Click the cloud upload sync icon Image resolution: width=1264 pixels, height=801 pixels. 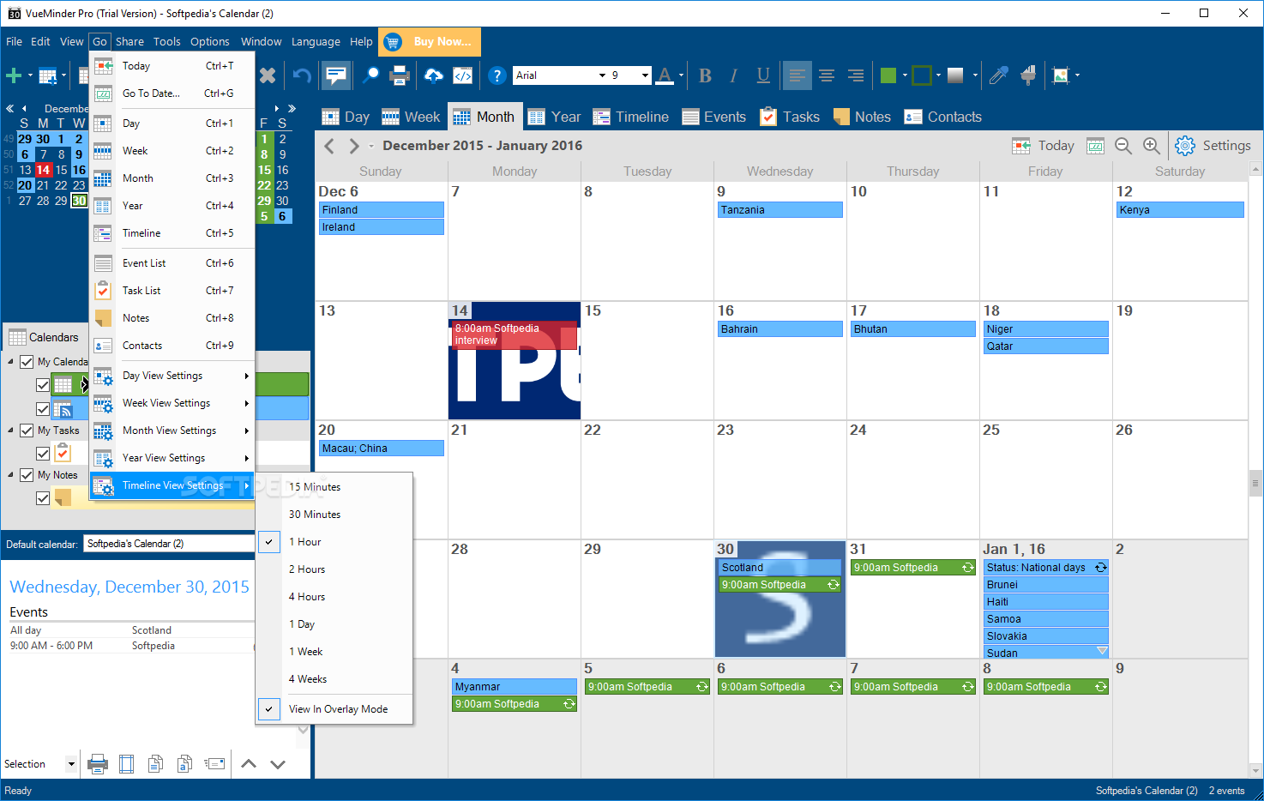pyautogui.click(x=434, y=75)
